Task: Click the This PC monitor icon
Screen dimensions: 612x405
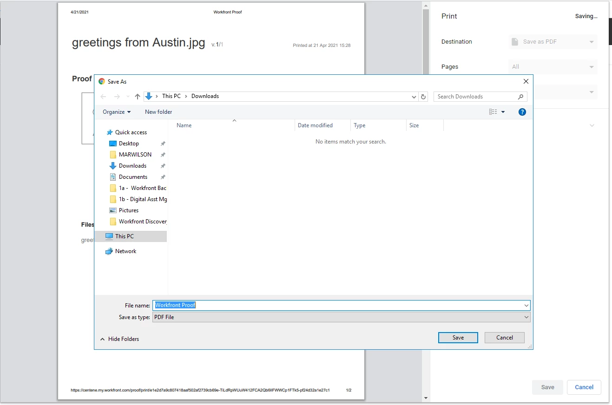Action: (x=109, y=236)
